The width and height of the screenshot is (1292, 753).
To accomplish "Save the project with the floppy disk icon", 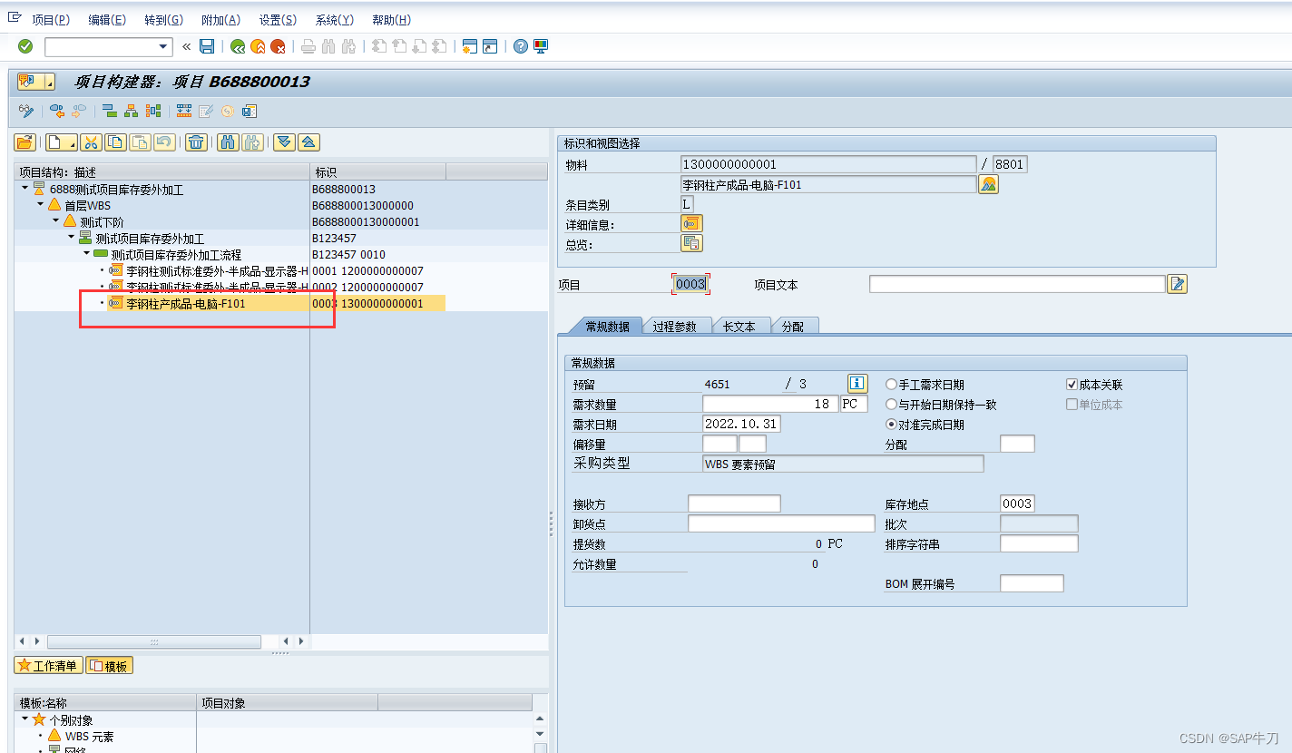I will tap(207, 46).
